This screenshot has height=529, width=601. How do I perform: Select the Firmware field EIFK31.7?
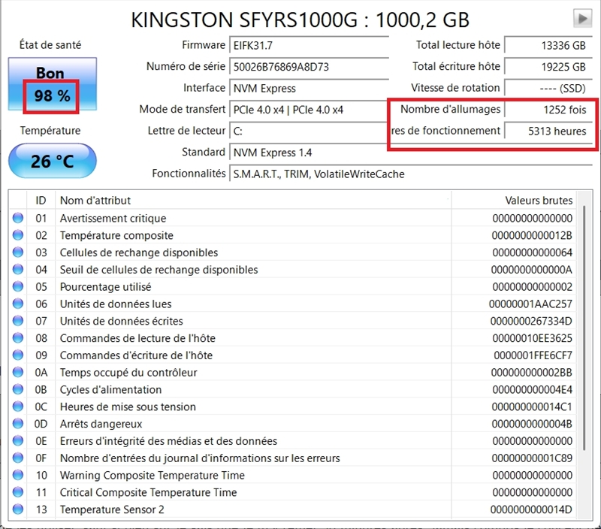[x=308, y=45]
